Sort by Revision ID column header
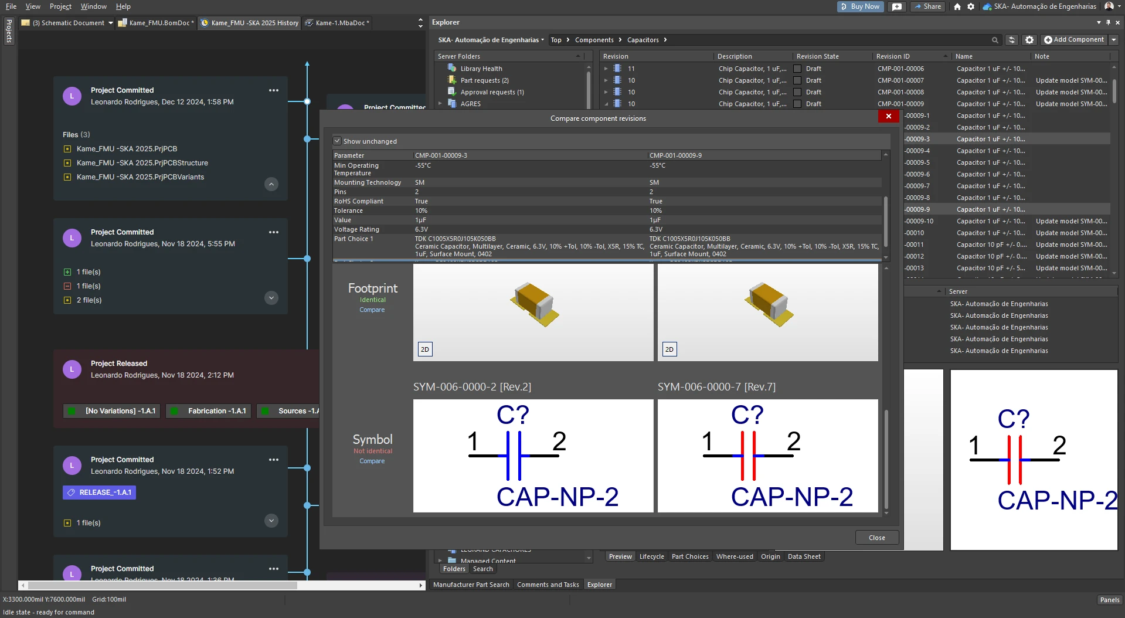The height and width of the screenshot is (618, 1125). [910, 56]
